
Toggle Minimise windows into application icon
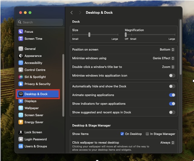tap(172, 75)
